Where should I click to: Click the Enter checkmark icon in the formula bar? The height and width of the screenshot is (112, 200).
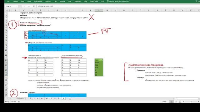(29, 6)
